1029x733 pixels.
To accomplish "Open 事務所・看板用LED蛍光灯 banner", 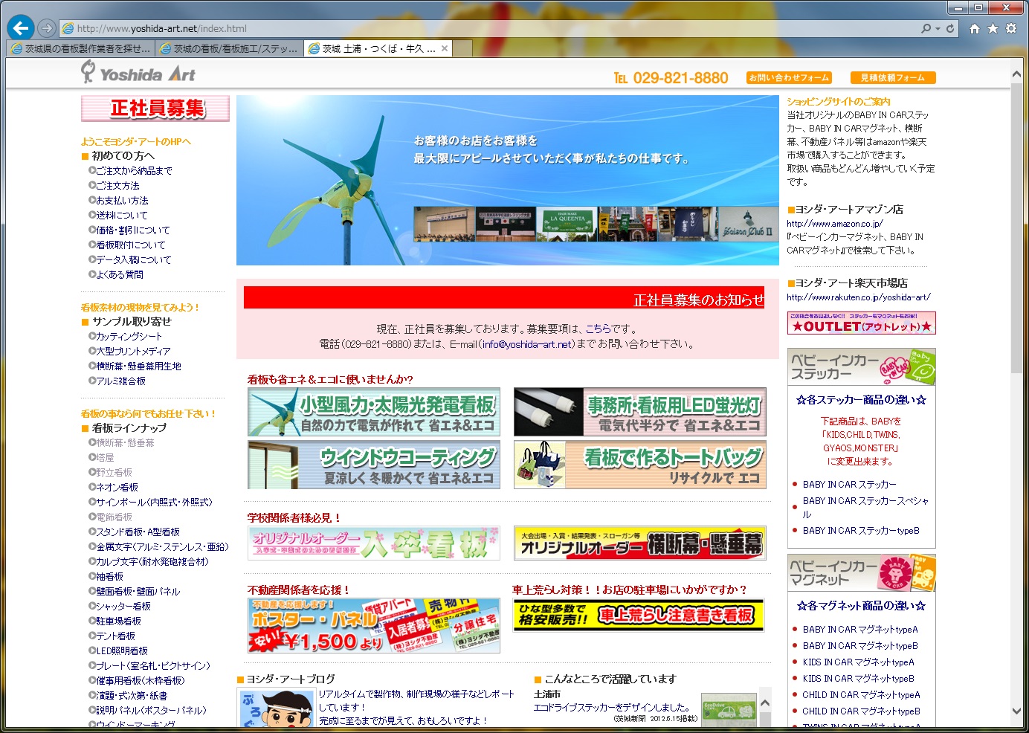I will point(640,412).
